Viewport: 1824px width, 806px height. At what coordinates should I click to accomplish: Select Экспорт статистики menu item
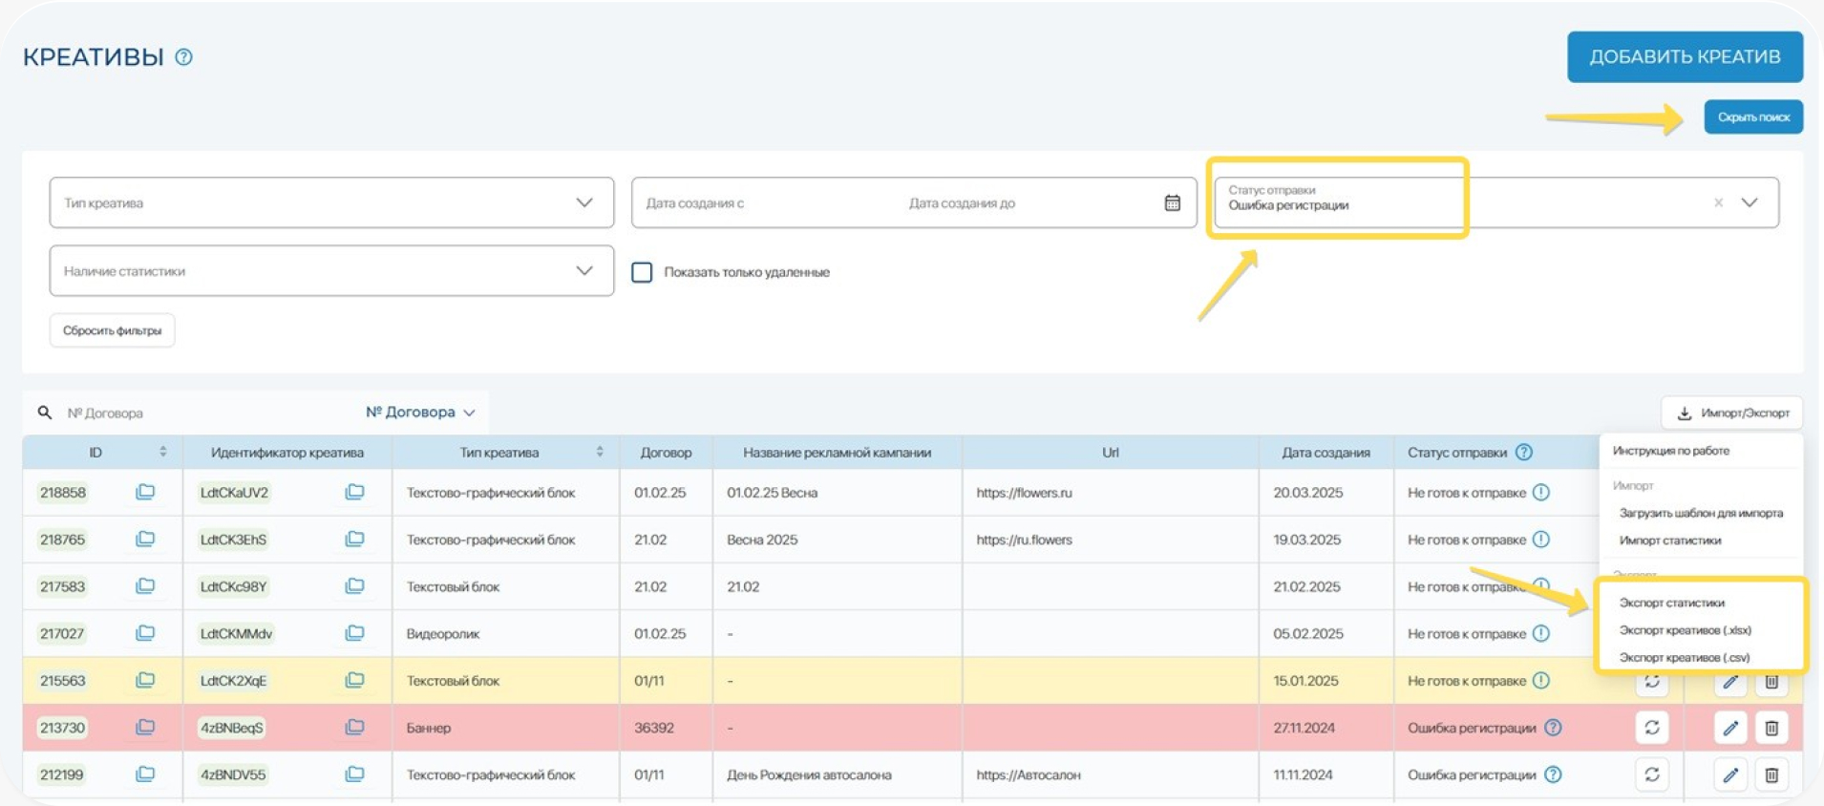(x=1672, y=603)
